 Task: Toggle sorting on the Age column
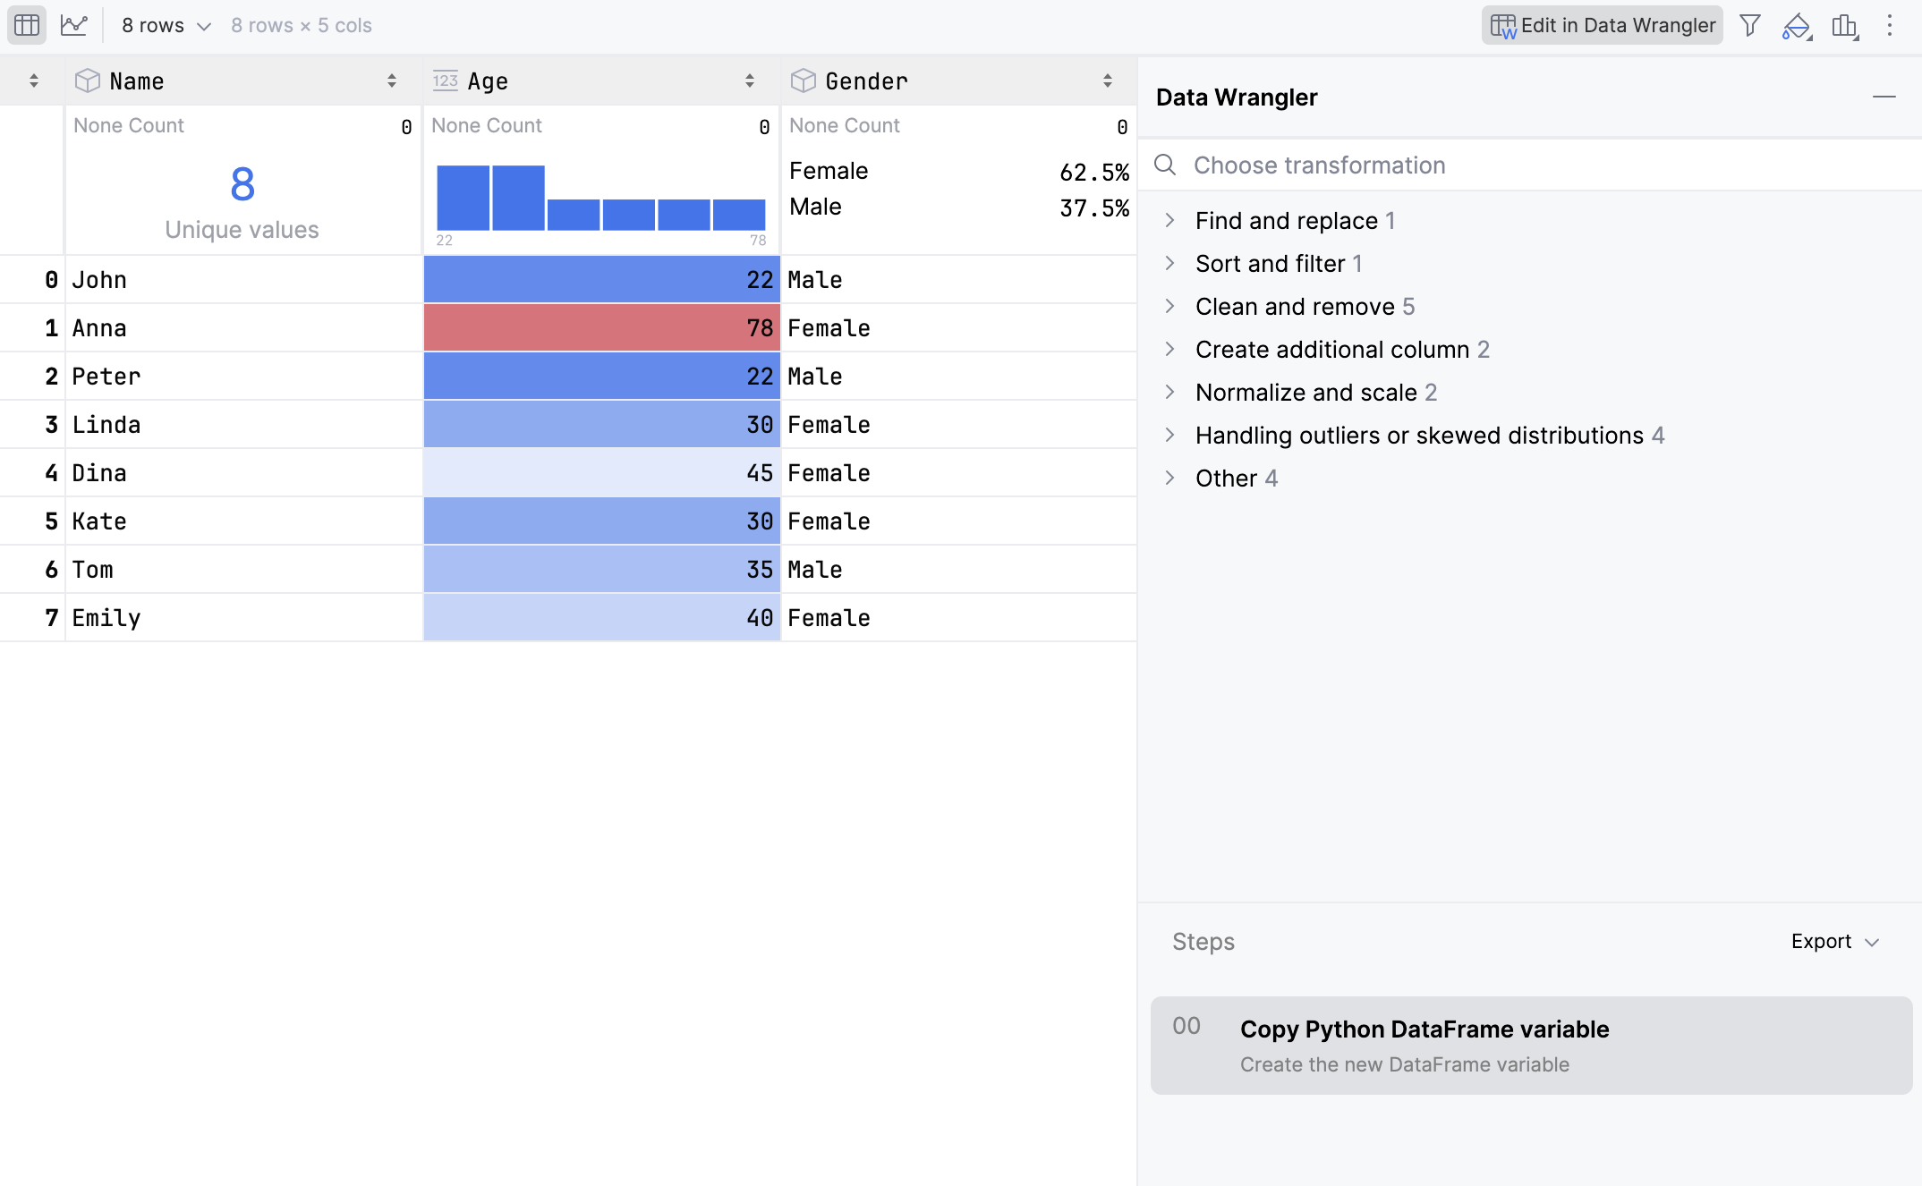(x=750, y=80)
